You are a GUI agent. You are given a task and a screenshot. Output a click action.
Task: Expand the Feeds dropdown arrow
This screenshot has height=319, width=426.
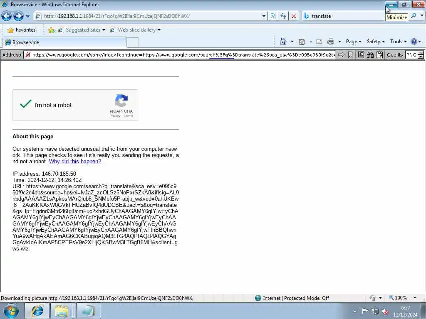pyautogui.click(x=311, y=42)
